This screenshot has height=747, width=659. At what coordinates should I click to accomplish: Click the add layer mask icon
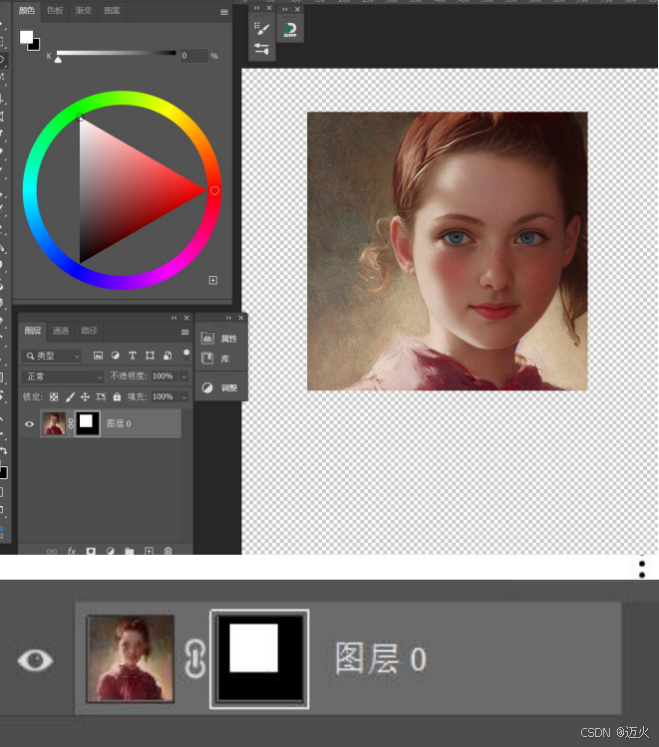tap(91, 551)
